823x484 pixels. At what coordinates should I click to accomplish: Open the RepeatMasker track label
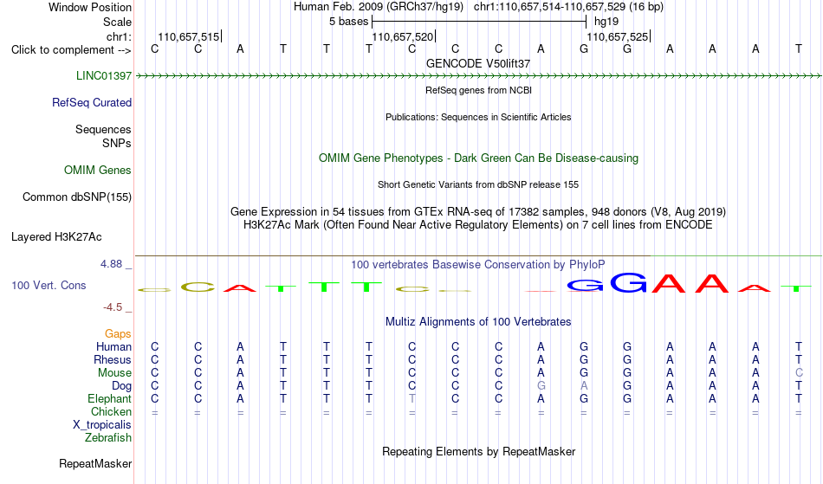click(x=95, y=463)
